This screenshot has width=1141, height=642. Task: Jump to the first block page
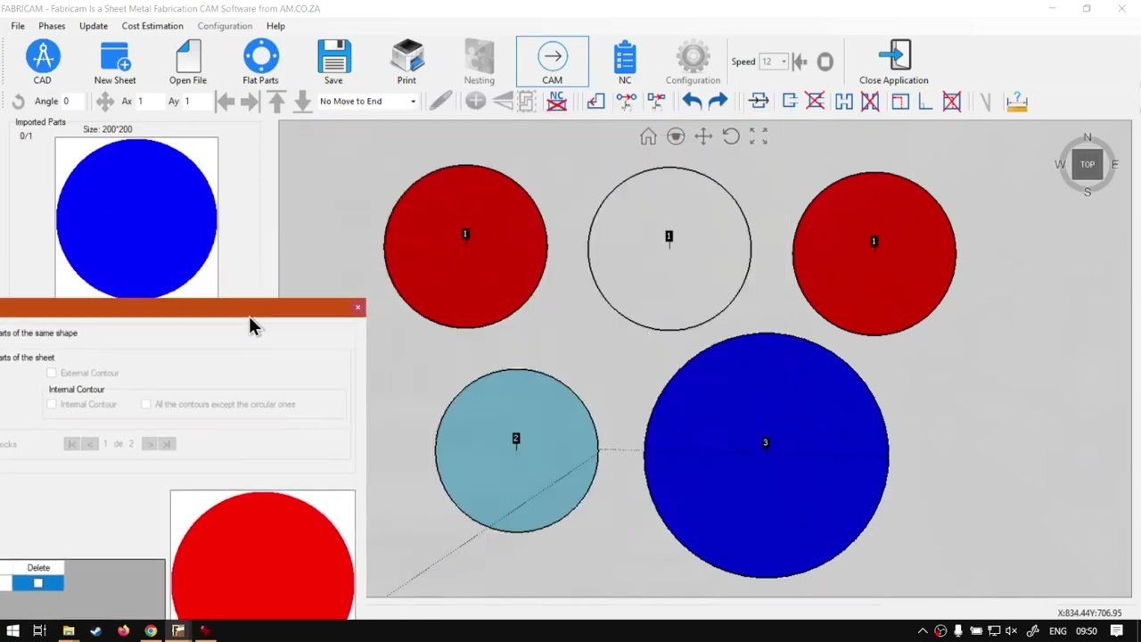click(x=72, y=444)
